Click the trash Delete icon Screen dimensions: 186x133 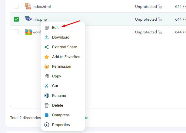pos(47,105)
